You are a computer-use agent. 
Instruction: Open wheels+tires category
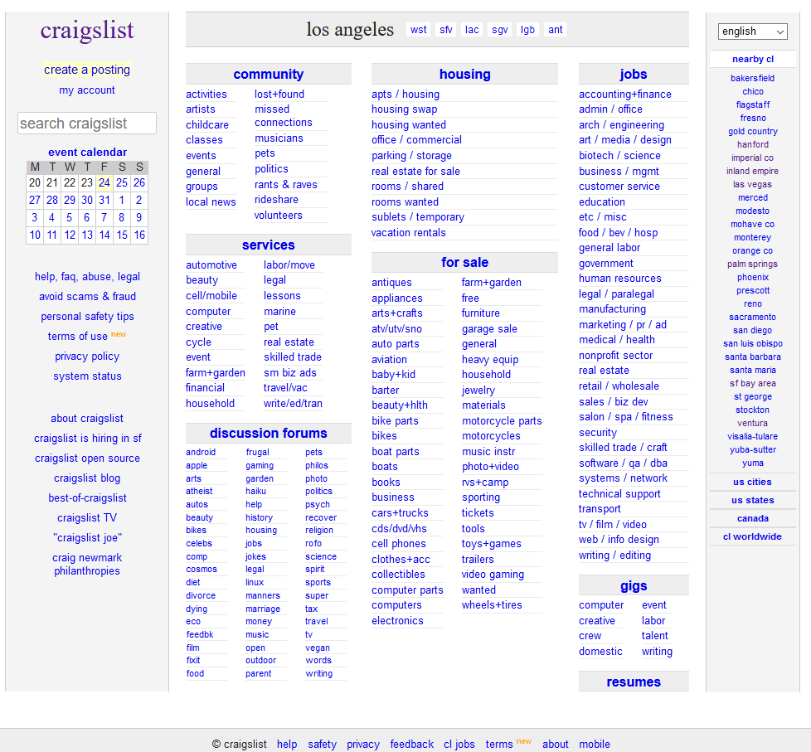tap(492, 605)
